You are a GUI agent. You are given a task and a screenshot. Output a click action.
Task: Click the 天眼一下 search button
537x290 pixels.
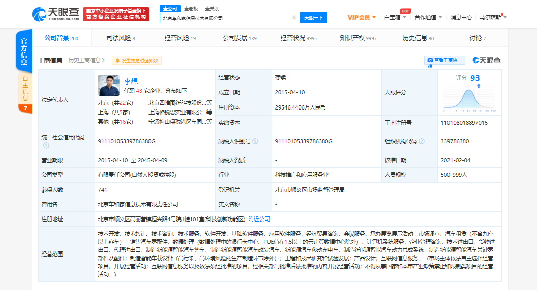(313, 17)
